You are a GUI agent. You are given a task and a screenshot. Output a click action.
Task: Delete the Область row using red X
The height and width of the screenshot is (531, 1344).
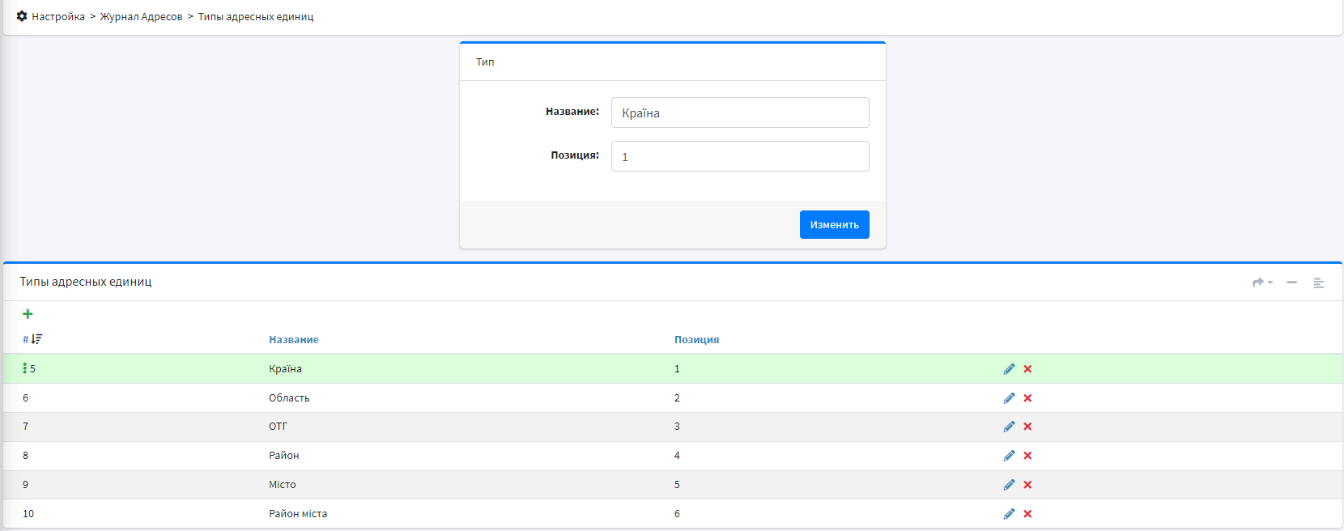coord(1027,398)
